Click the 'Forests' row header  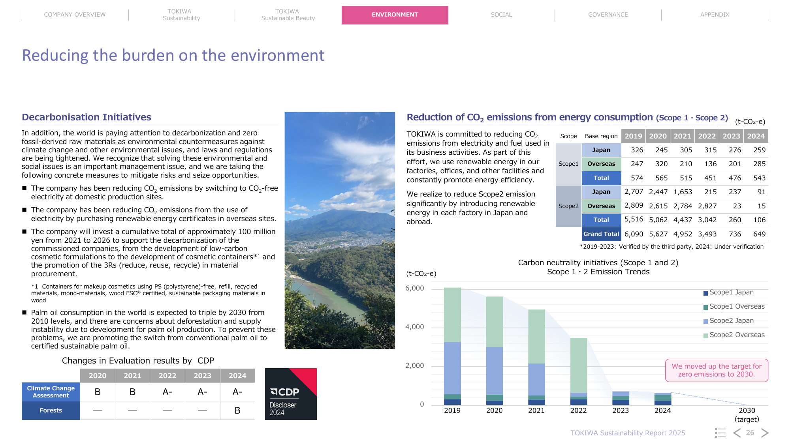pos(51,410)
